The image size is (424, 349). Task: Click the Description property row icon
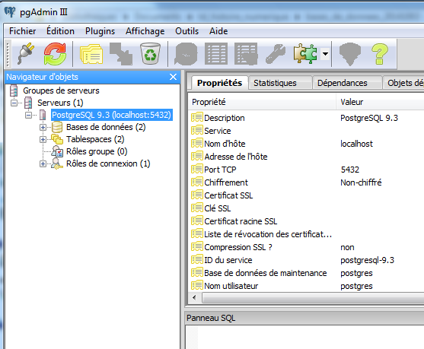coord(197,118)
